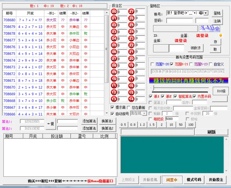Viewport: 231px width, 188px height.
Task: Click the red number 00 ball
Action: (x=114, y=12)
